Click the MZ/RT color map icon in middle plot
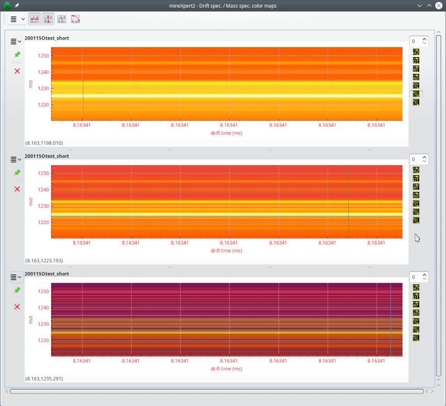446x406 pixels. tap(416, 203)
